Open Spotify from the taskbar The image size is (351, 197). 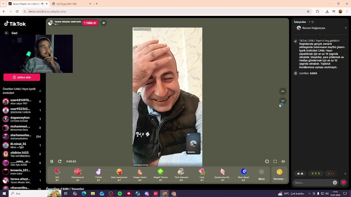click(x=120, y=193)
